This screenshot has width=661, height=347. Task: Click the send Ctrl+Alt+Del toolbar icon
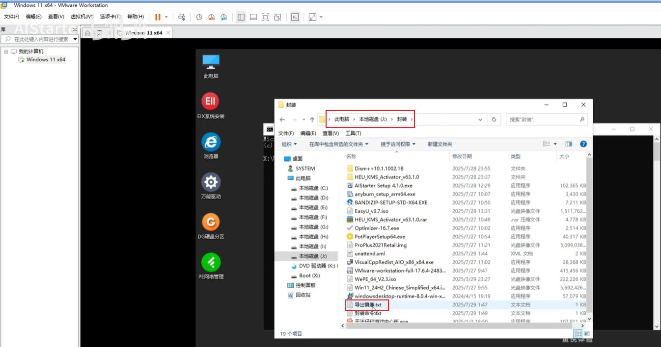pyautogui.click(x=182, y=17)
